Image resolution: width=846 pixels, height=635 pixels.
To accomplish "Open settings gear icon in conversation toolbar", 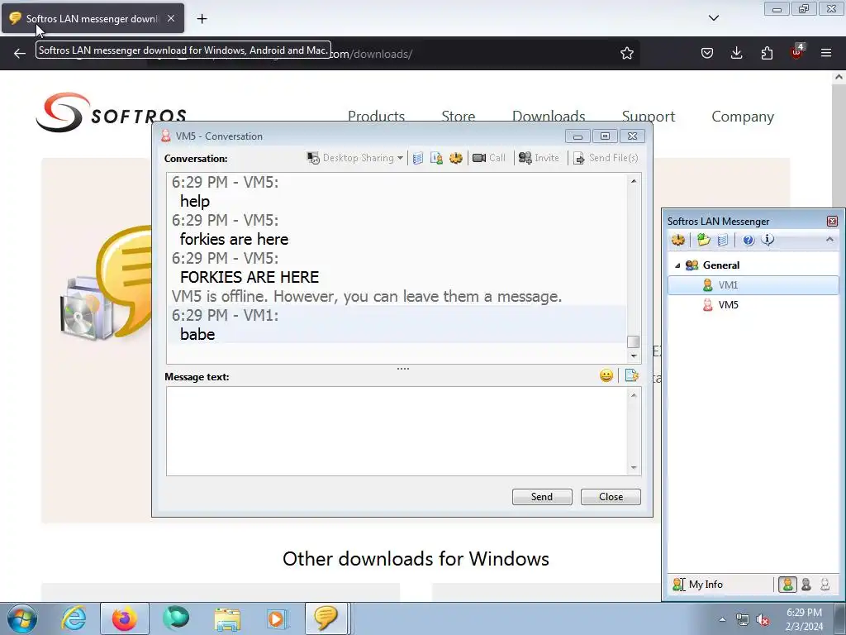I will click(x=456, y=158).
